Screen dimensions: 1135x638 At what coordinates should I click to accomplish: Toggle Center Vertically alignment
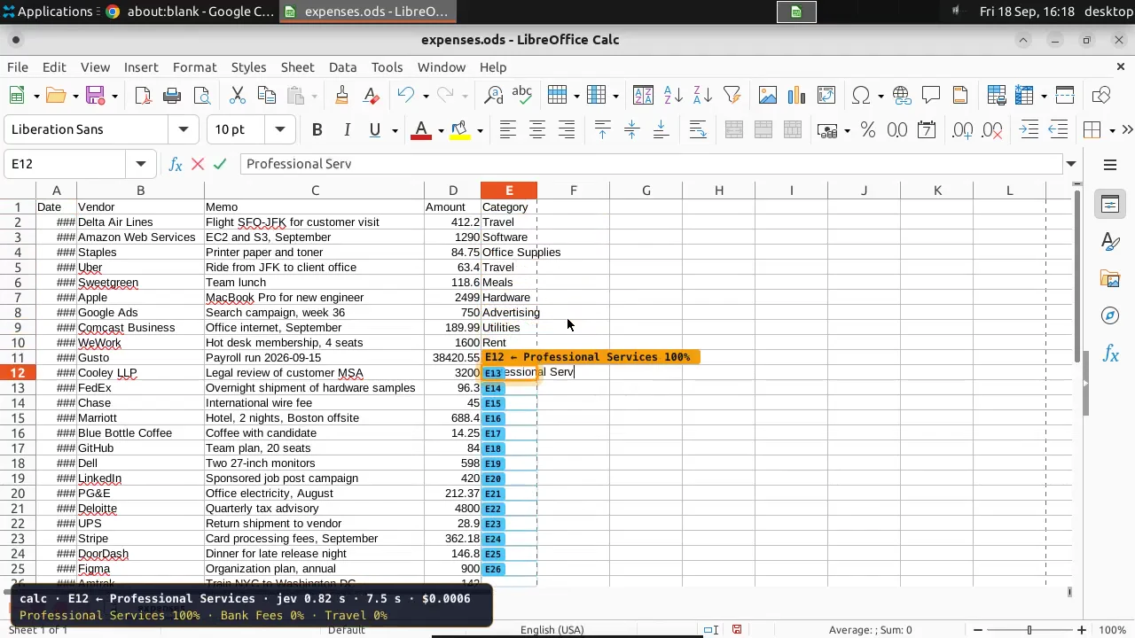click(631, 130)
